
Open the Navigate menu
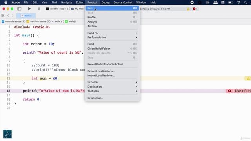(66, 2)
